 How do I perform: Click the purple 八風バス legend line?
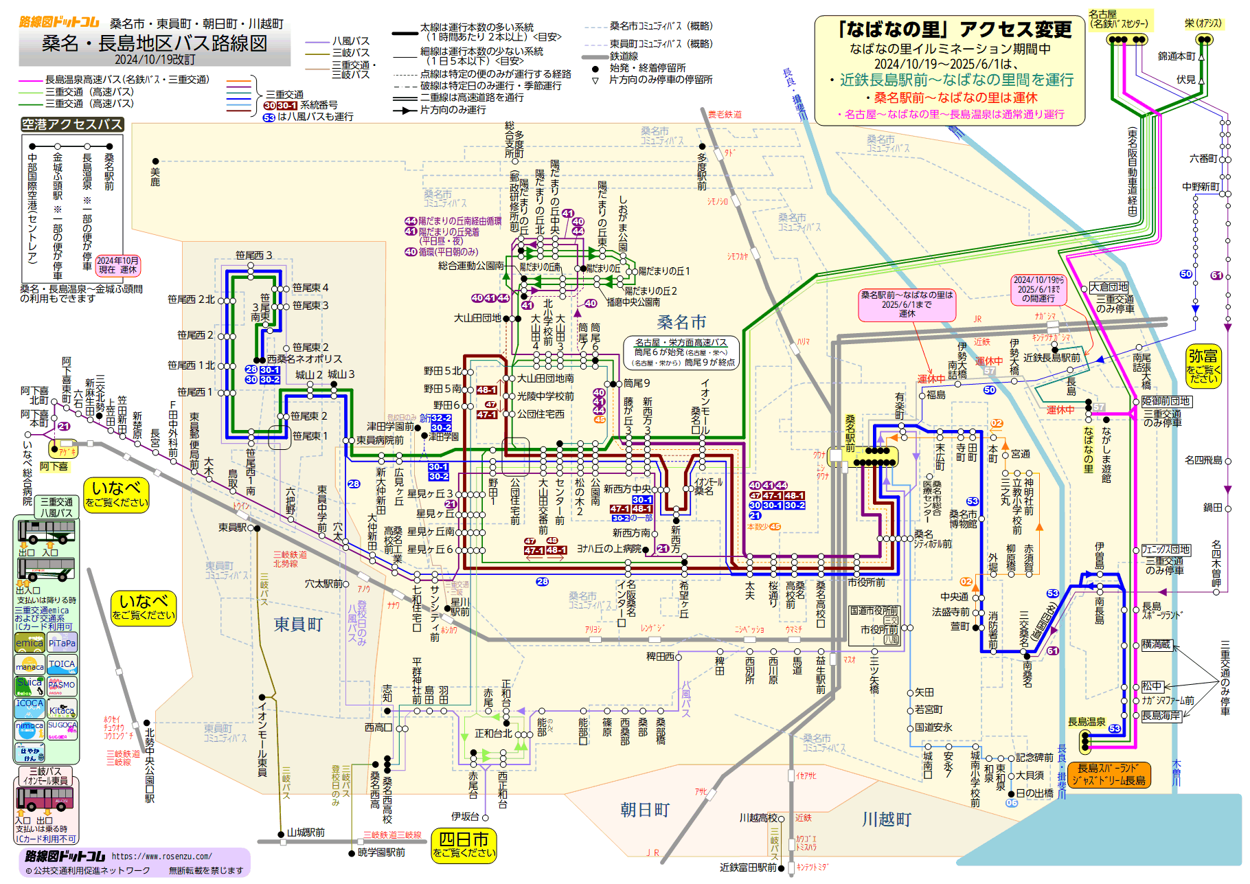(x=318, y=41)
